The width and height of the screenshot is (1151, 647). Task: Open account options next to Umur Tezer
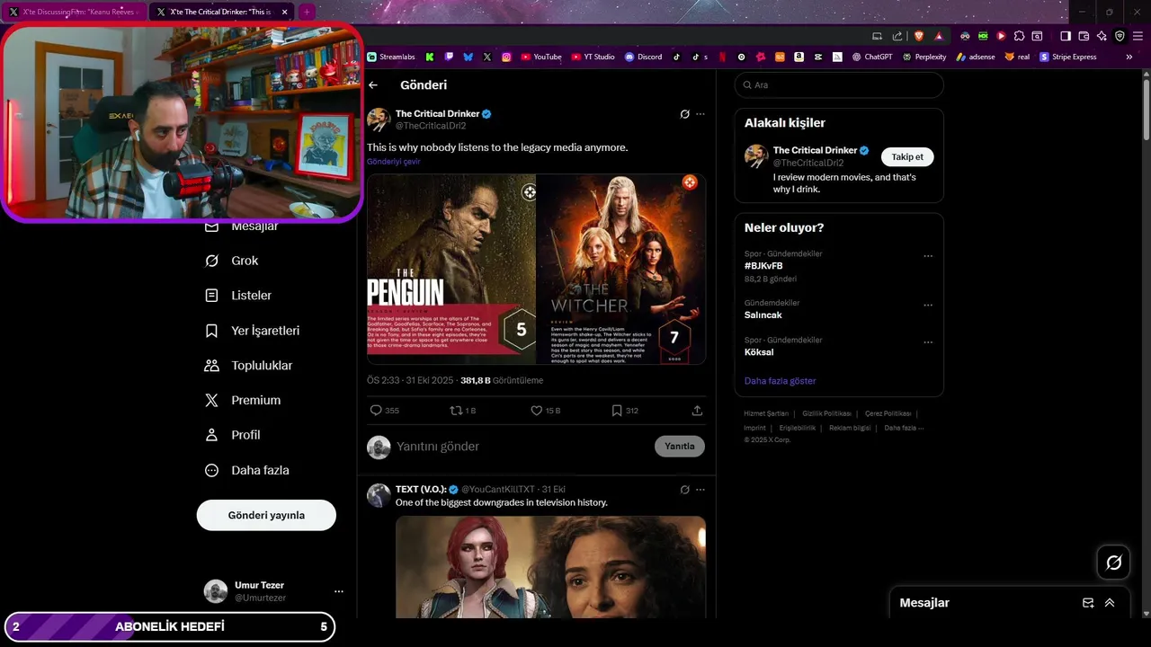[x=339, y=591]
